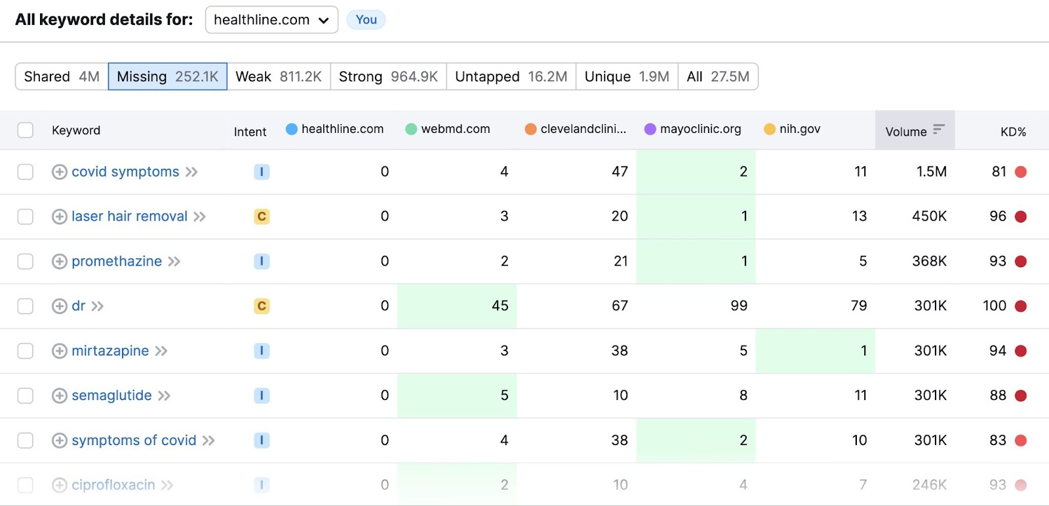The height and width of the screenshot is (506, 1049).
Task: Click the blue healthline.com color dot
Action: coord(292,129)
